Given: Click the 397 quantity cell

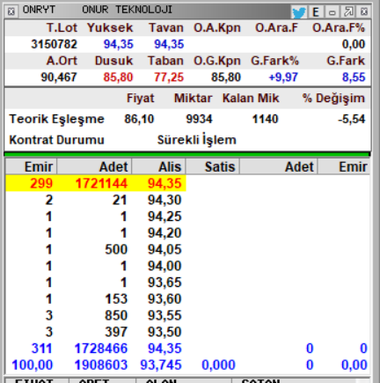Looking at the screenshot, I should tap(116, 332).
